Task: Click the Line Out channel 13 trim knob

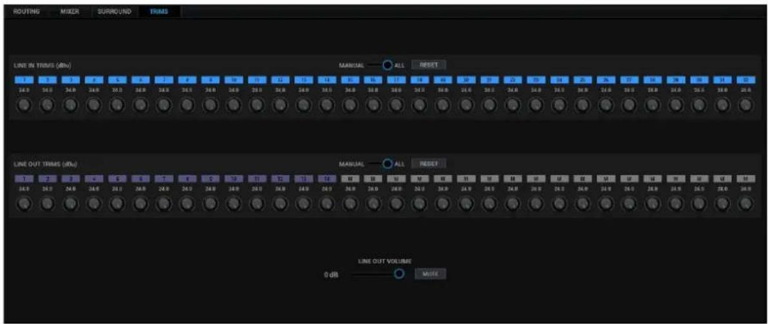Action: click(303, 204)
